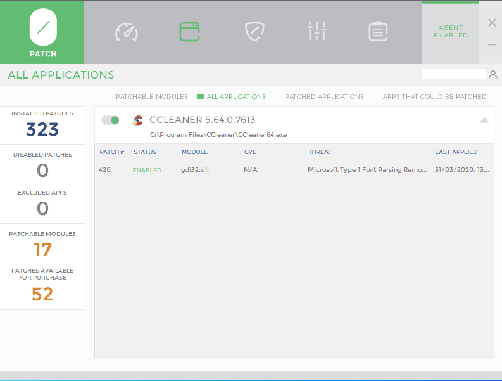This screenshot has height=381, width=502.
Task: Open Apps That Could Be Patched tab
Action: coord(434,97)
